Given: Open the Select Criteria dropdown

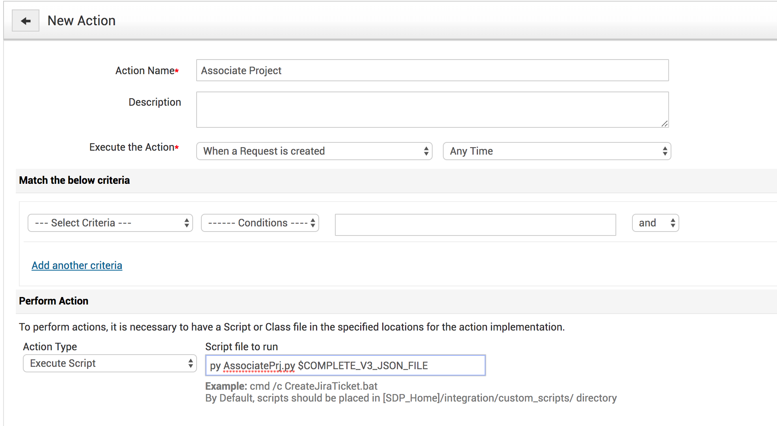Looking at the screenshot, I should point(110,223).
